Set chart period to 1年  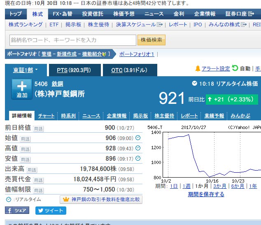click(x=253, y=186)
